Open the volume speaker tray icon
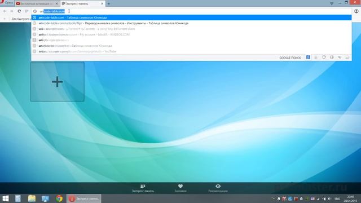The width and height of the screenshot is (361, 203). (x=329, y=198)
